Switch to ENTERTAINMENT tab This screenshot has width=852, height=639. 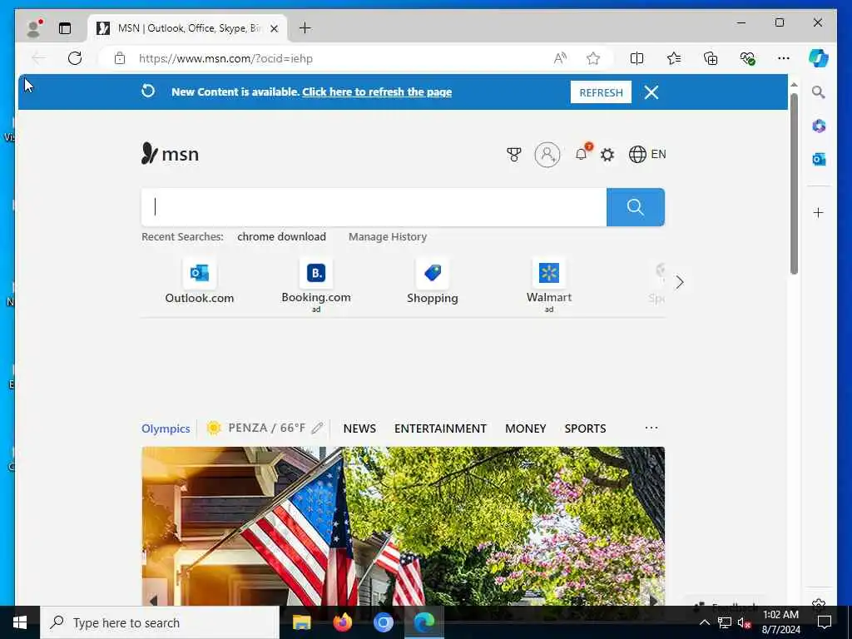440,428
